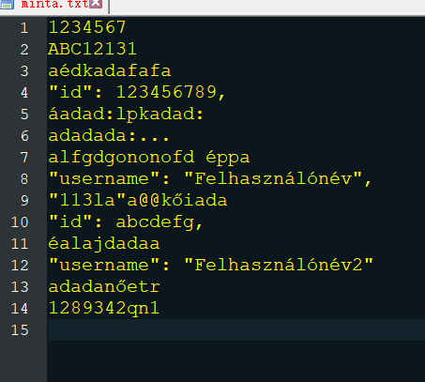This screenshot has height=382, width=425.
Task: Select the minta.txt document tab
Action: pos(54,6)
